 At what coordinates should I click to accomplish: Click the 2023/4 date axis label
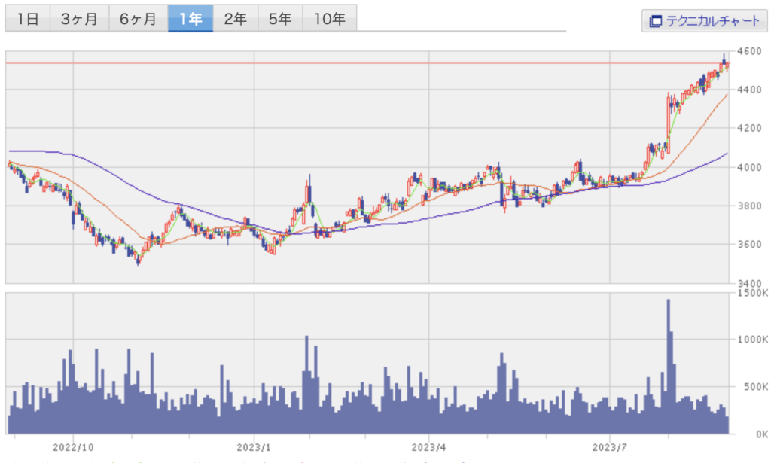click(429, 447)
